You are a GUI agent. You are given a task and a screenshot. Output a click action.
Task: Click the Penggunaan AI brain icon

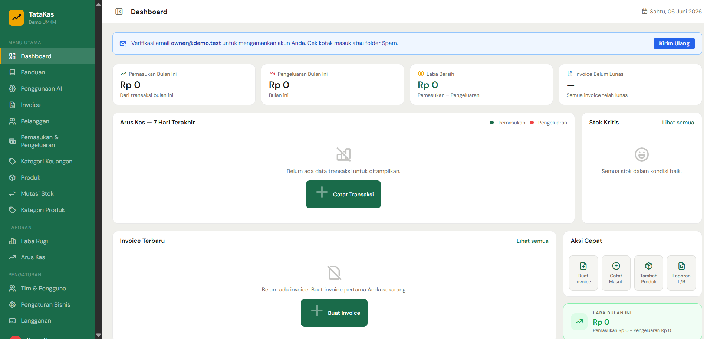[12, 88]
